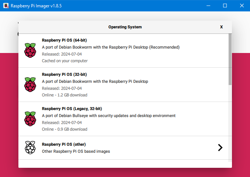Click the raspberry icon for Raspberry Pi OS (32-bit)
250x177 pixels.
30,85
